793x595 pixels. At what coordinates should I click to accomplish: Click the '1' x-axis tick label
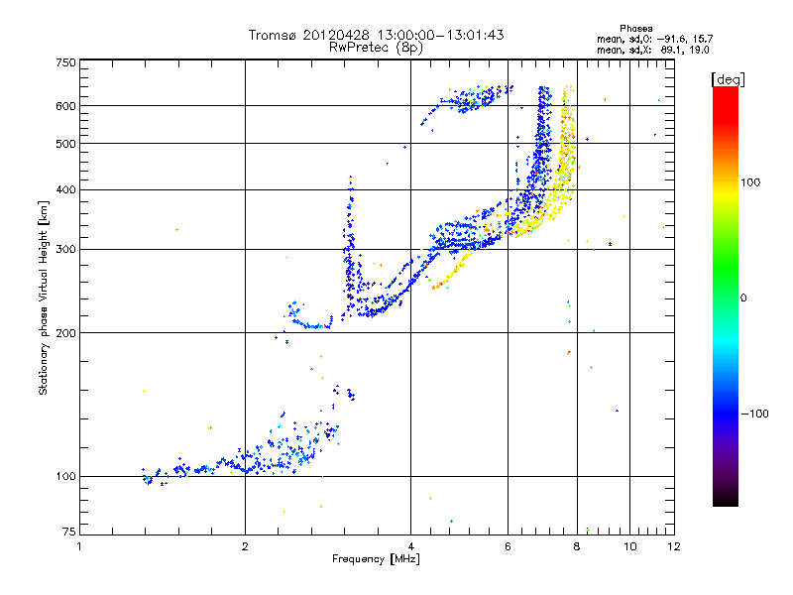pyautogui.click(x=79, y=546)
